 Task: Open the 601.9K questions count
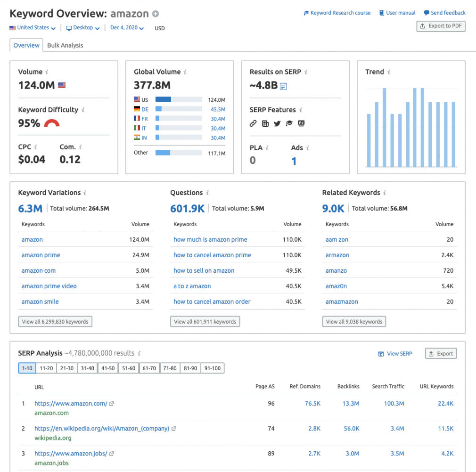(187, 209)
